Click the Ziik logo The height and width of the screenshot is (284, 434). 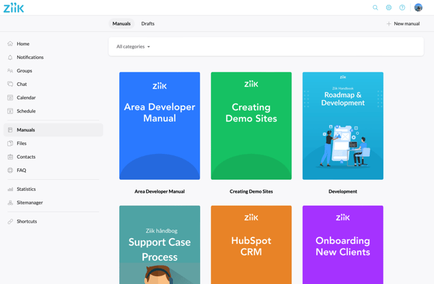pos(14,8)
